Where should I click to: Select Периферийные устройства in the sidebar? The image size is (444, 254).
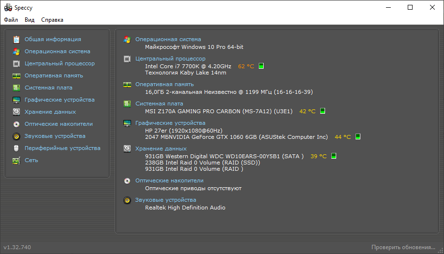tap(62, 148)
